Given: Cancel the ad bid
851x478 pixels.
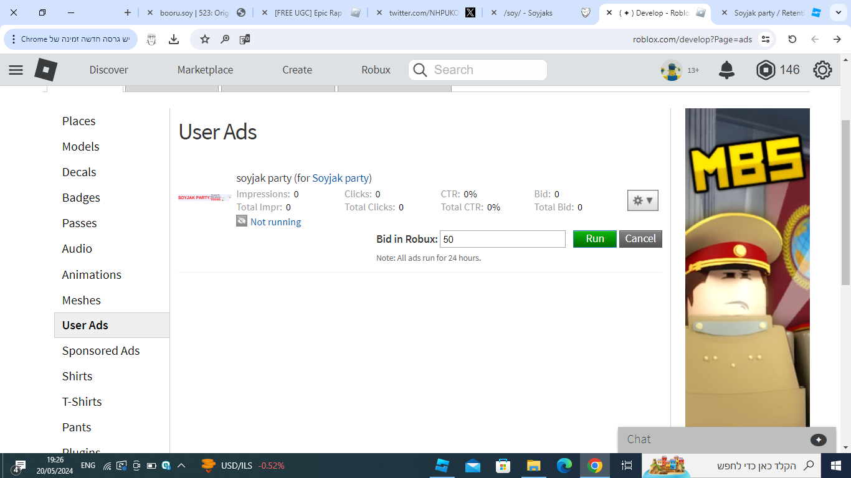Looking at the screenshot, I should point(640,239).
